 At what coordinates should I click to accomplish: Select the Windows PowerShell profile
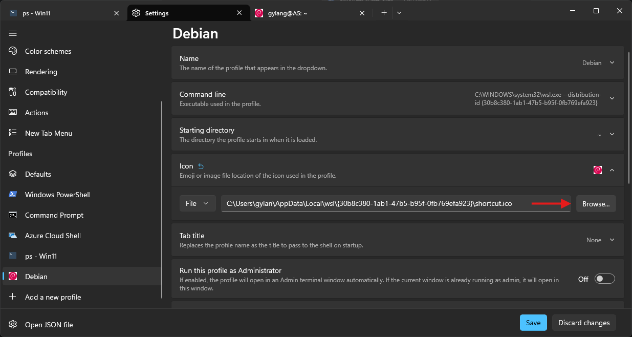click(x=57, y=195)
